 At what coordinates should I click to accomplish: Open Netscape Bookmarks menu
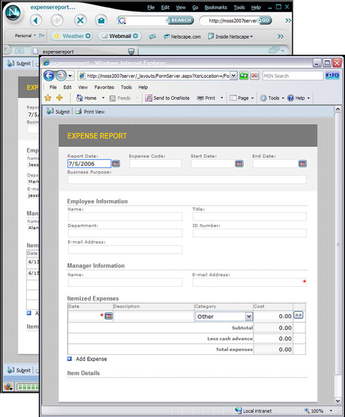(x=215, y=7)
